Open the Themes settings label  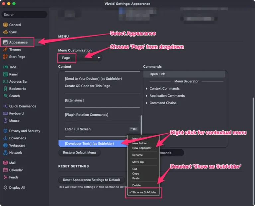pos(15,49)
